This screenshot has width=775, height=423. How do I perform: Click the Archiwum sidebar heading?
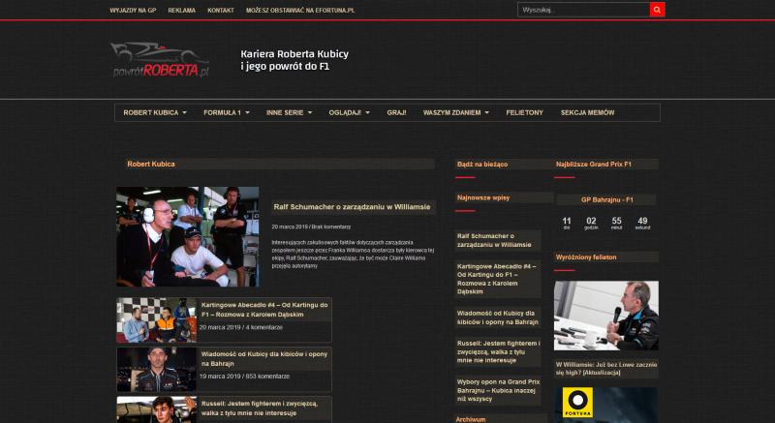[x=471, y=419]
